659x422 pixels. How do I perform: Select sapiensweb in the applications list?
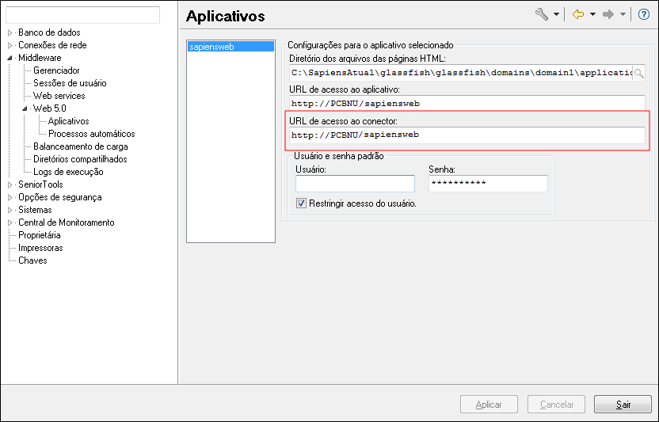click(211, 47)
